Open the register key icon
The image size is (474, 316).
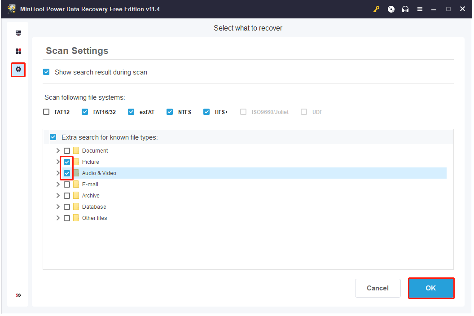coord(376,9)
